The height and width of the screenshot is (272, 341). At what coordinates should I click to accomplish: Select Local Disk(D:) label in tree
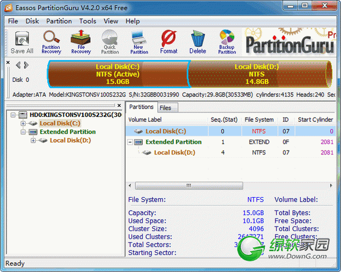click(70, 141)
